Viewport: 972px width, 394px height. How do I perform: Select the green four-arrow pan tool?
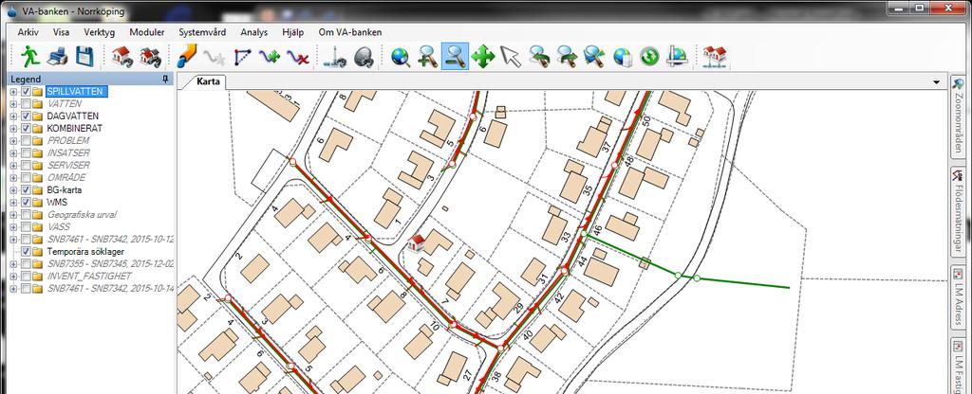click(x=483, y=58)
